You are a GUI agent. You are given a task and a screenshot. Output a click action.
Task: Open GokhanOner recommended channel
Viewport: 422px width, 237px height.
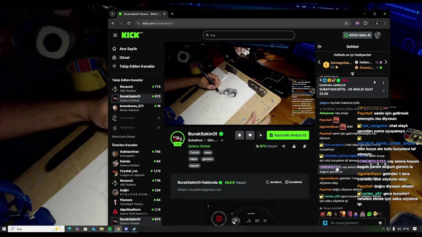pos(136,154)
